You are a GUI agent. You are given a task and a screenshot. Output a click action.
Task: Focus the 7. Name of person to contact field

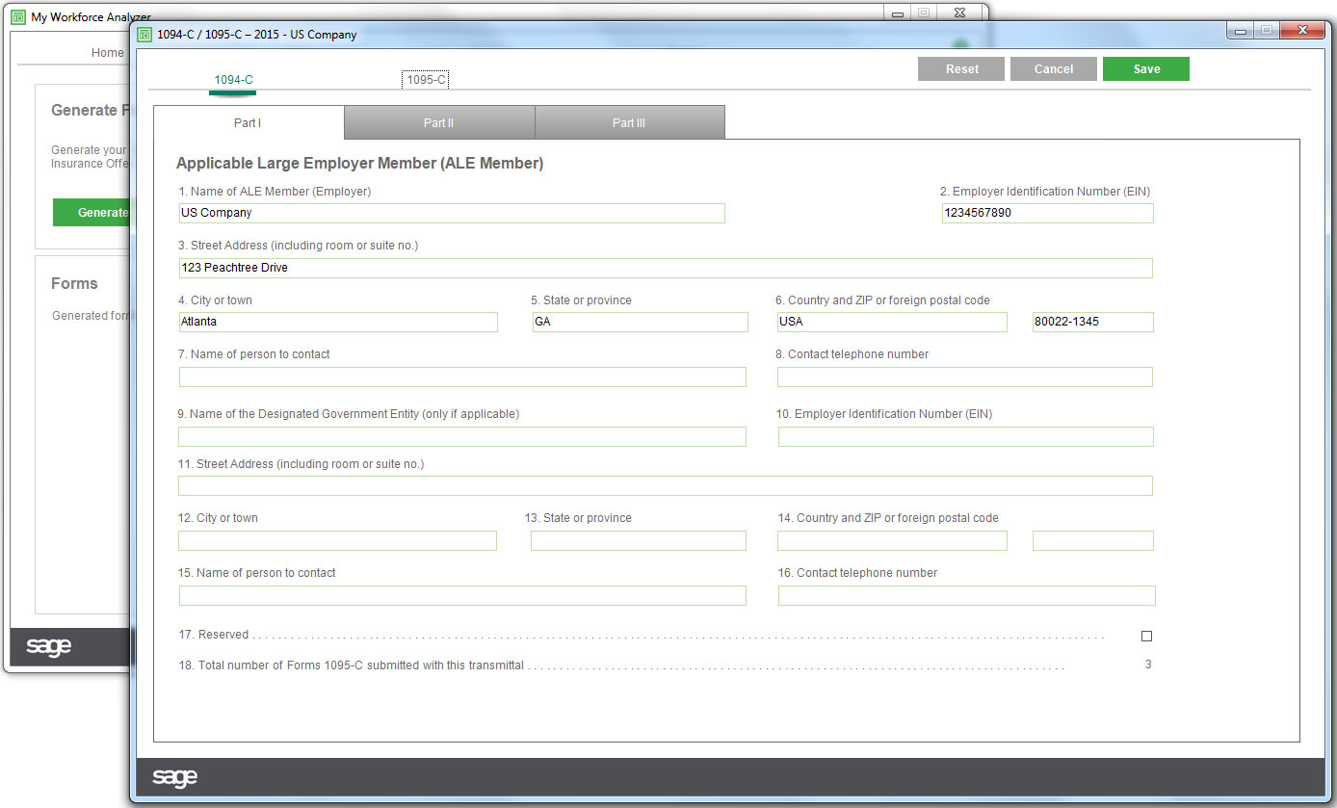462,377
